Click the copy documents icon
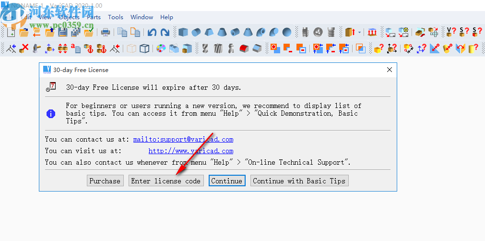The image size is (485, 241). tap(122, 32)
